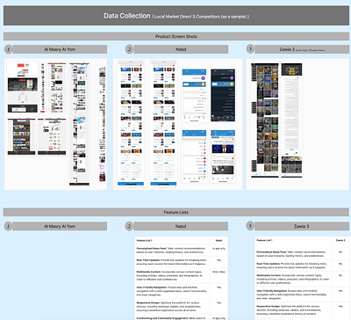Open the tallest Al Masry Al Yom full-page screenshot
351x320 pixels.
tap(79, 124)
